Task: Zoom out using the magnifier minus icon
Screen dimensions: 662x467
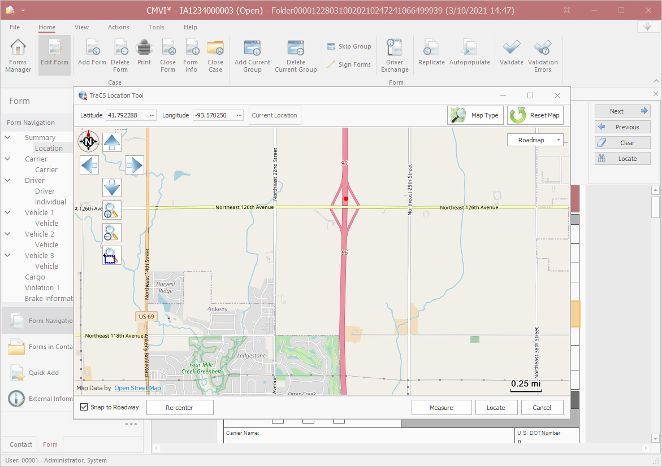Action: pyautogui.click(x=112, y=233)
